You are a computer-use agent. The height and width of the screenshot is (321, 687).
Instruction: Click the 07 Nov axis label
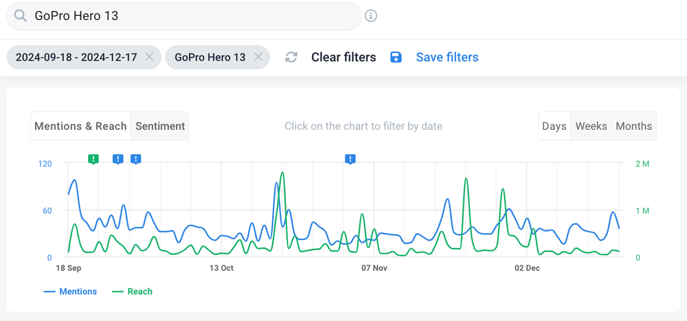(x=374, y=268)
